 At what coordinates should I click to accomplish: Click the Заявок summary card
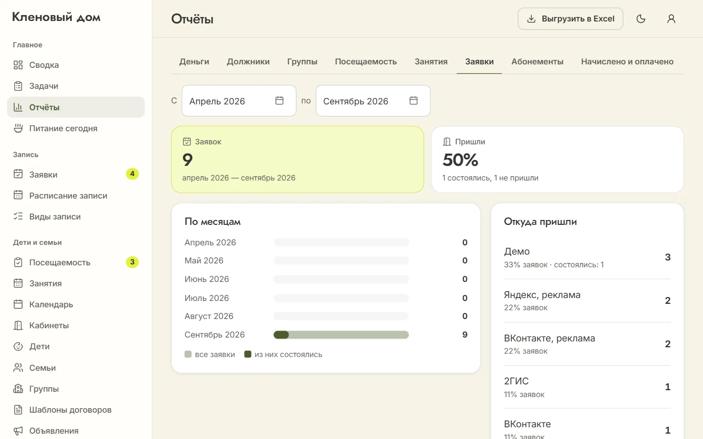click(x=297, y=160)
